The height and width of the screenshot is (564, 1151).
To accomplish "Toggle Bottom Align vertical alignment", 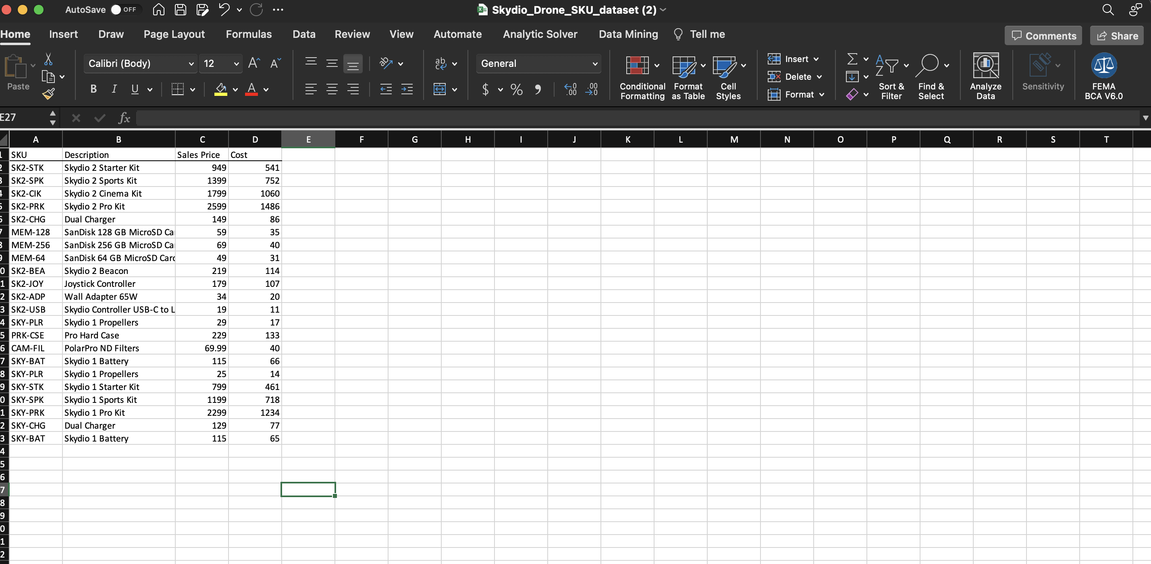I will [353, 64].
